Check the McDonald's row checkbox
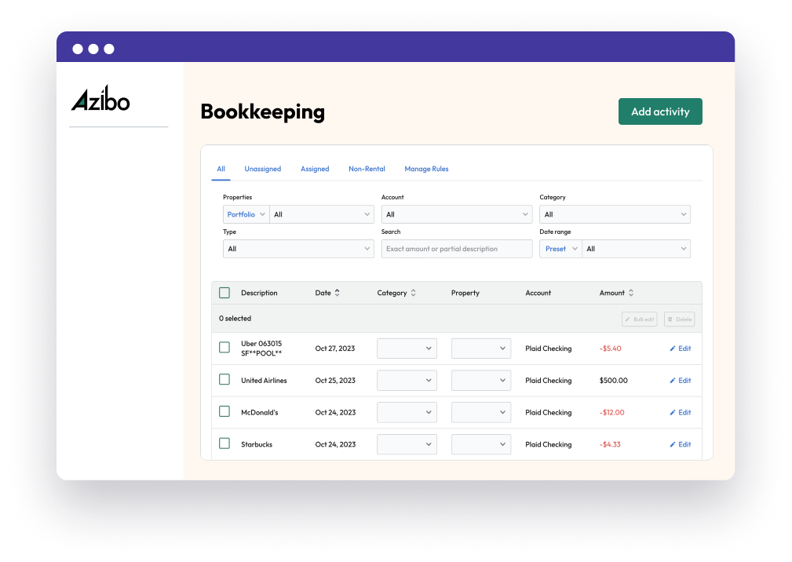792x562 pixels. (224, 411)
